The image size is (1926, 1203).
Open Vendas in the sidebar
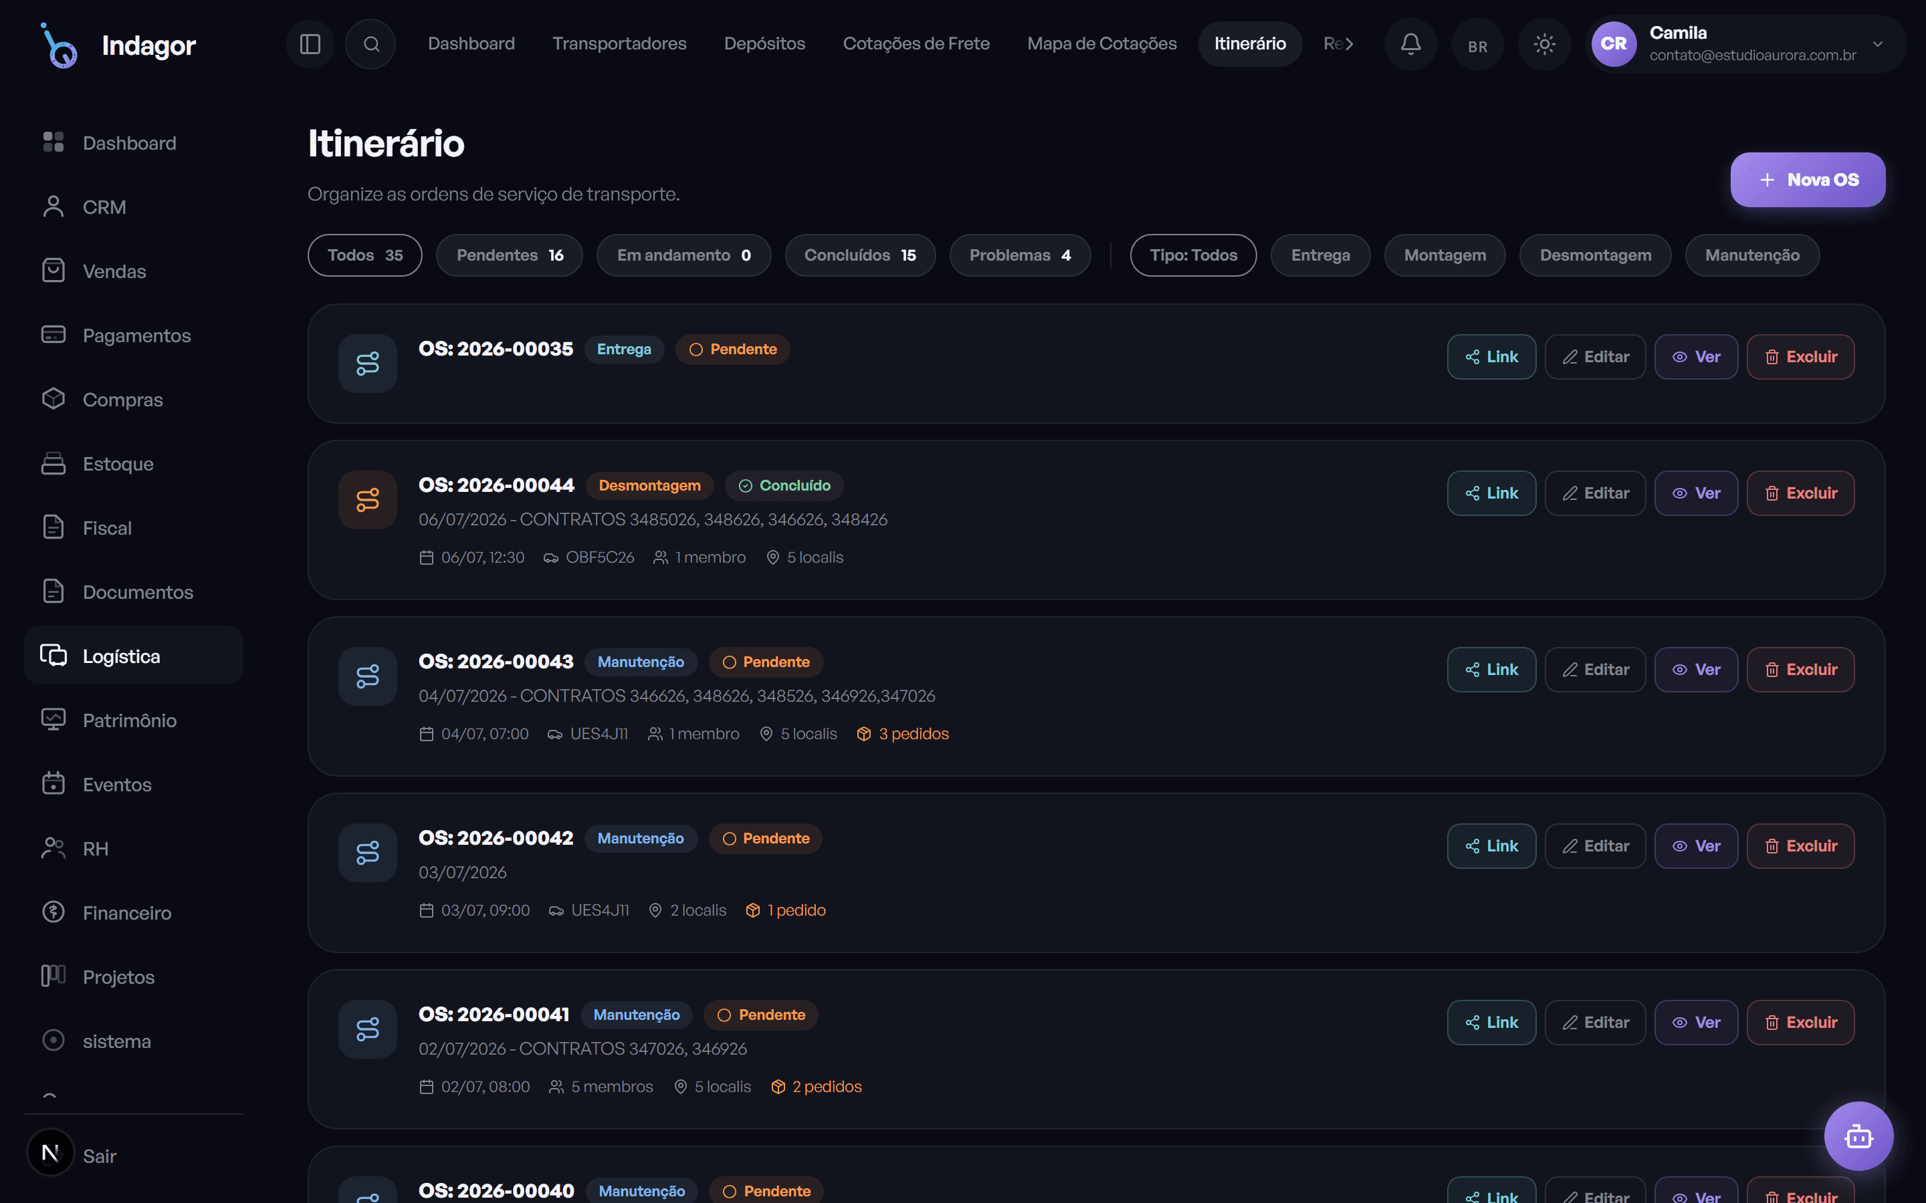click(x=133, y=271)
